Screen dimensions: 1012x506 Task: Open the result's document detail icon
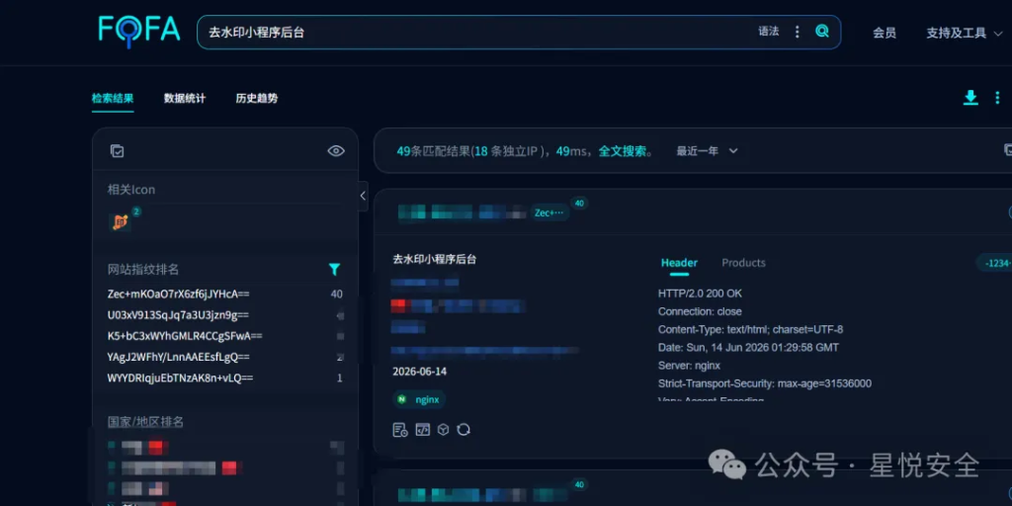pyautogui.click(x=400, y=430)
